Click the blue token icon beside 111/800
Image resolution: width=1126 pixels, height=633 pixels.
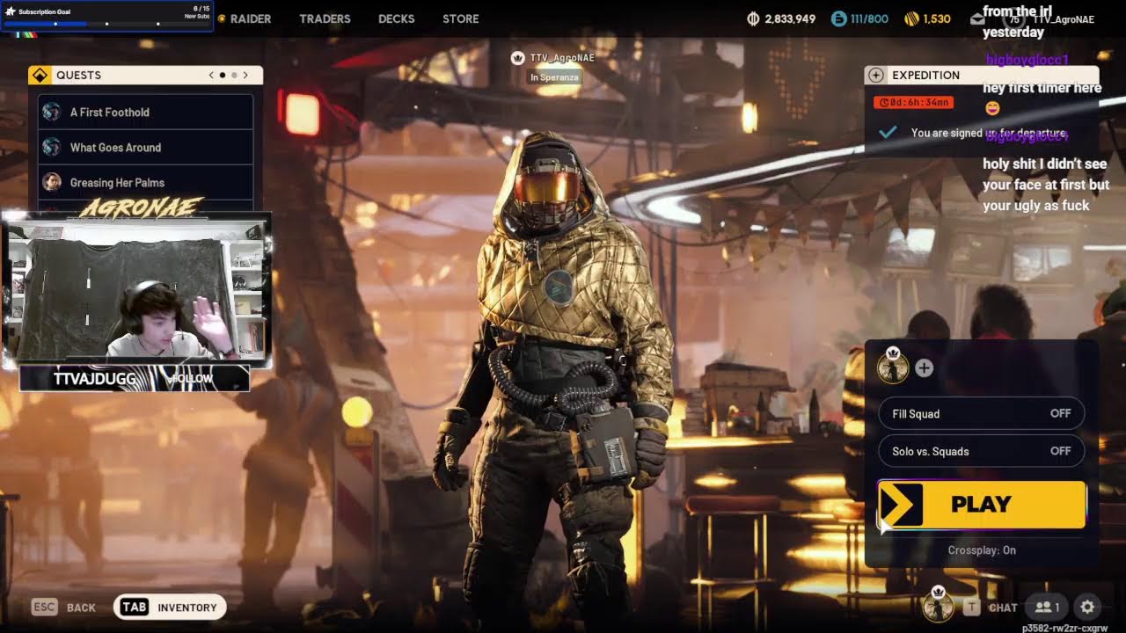pyautogui.click(x=838, y=18)
